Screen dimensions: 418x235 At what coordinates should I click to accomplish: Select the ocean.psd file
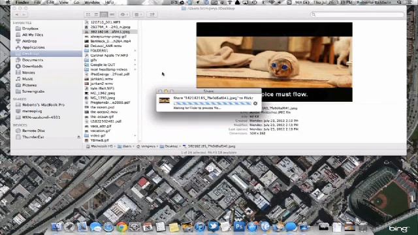tap(102, 107)
